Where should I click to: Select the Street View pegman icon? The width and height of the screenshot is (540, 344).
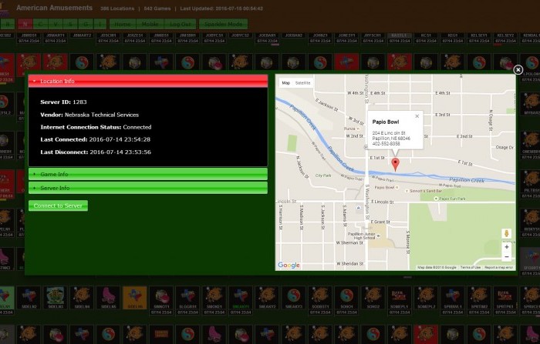click(507, 232)
